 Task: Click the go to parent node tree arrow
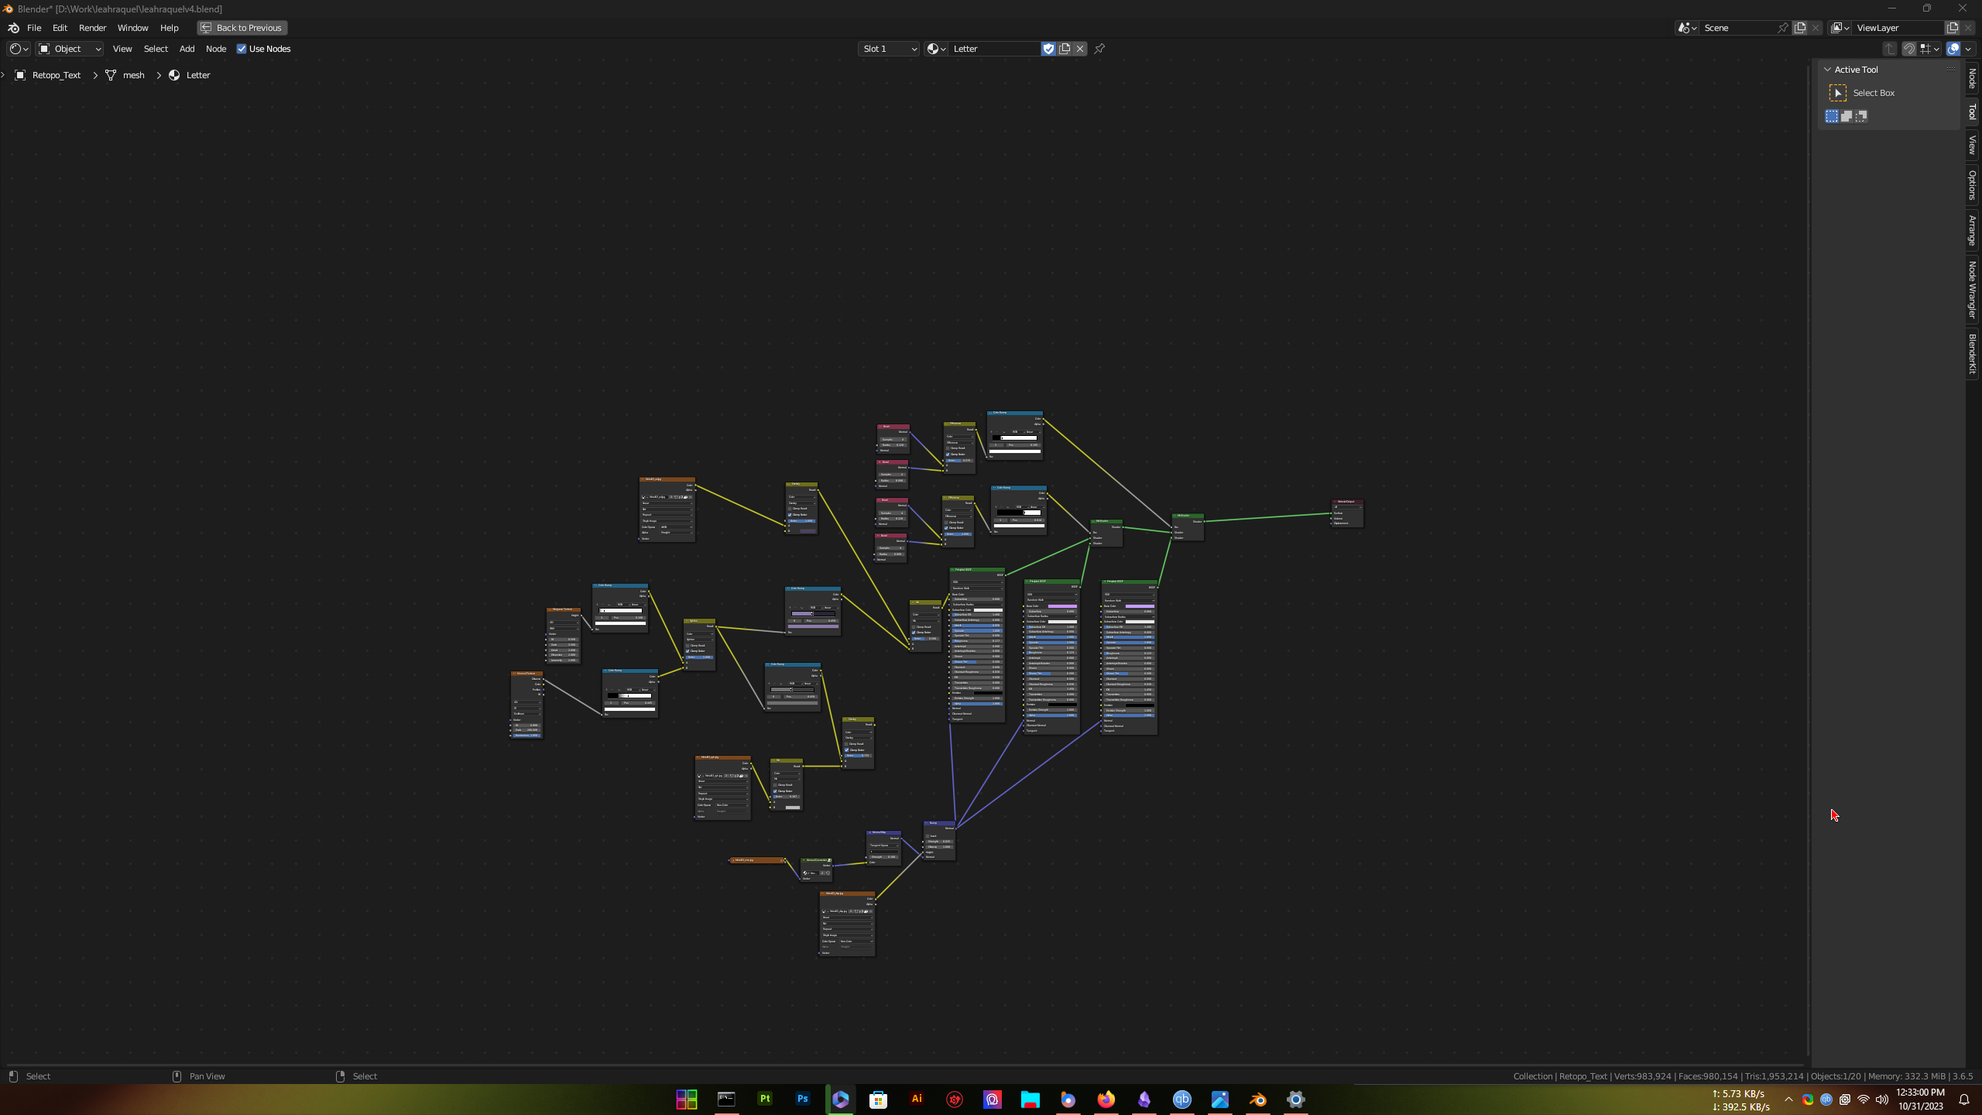[x=1890, y=49]
